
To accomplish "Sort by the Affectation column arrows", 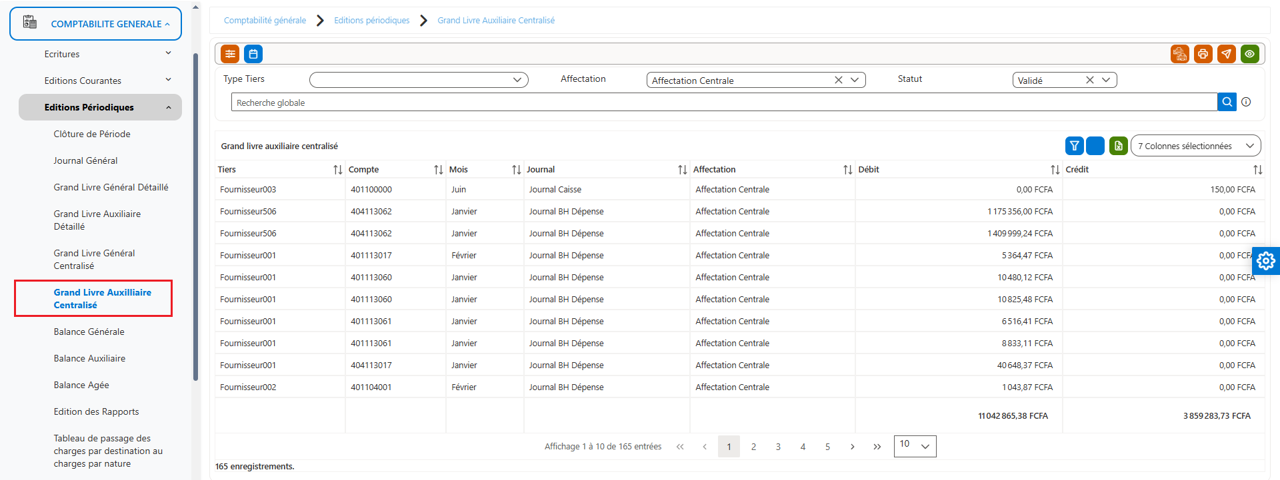I will [848, 170].
